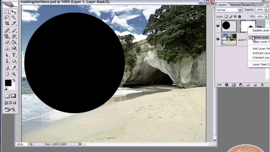Image resolution: width=270 pixels, height=152 pixels.
Task: Select the Move tool
Action: (13, 12)
